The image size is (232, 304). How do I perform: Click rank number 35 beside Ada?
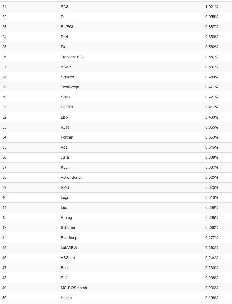tap(4, 147)
